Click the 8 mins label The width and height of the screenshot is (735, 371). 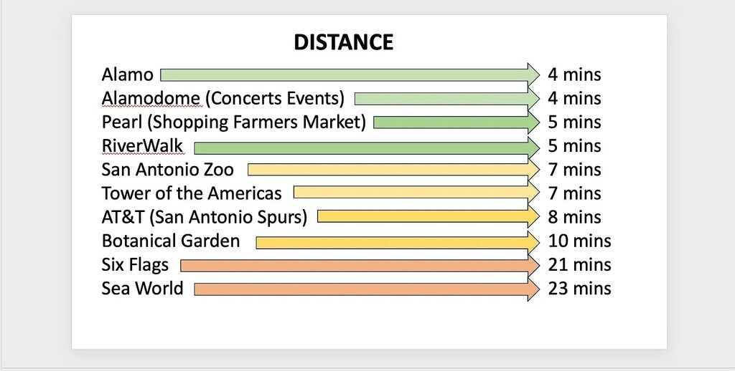click(575, 217)
